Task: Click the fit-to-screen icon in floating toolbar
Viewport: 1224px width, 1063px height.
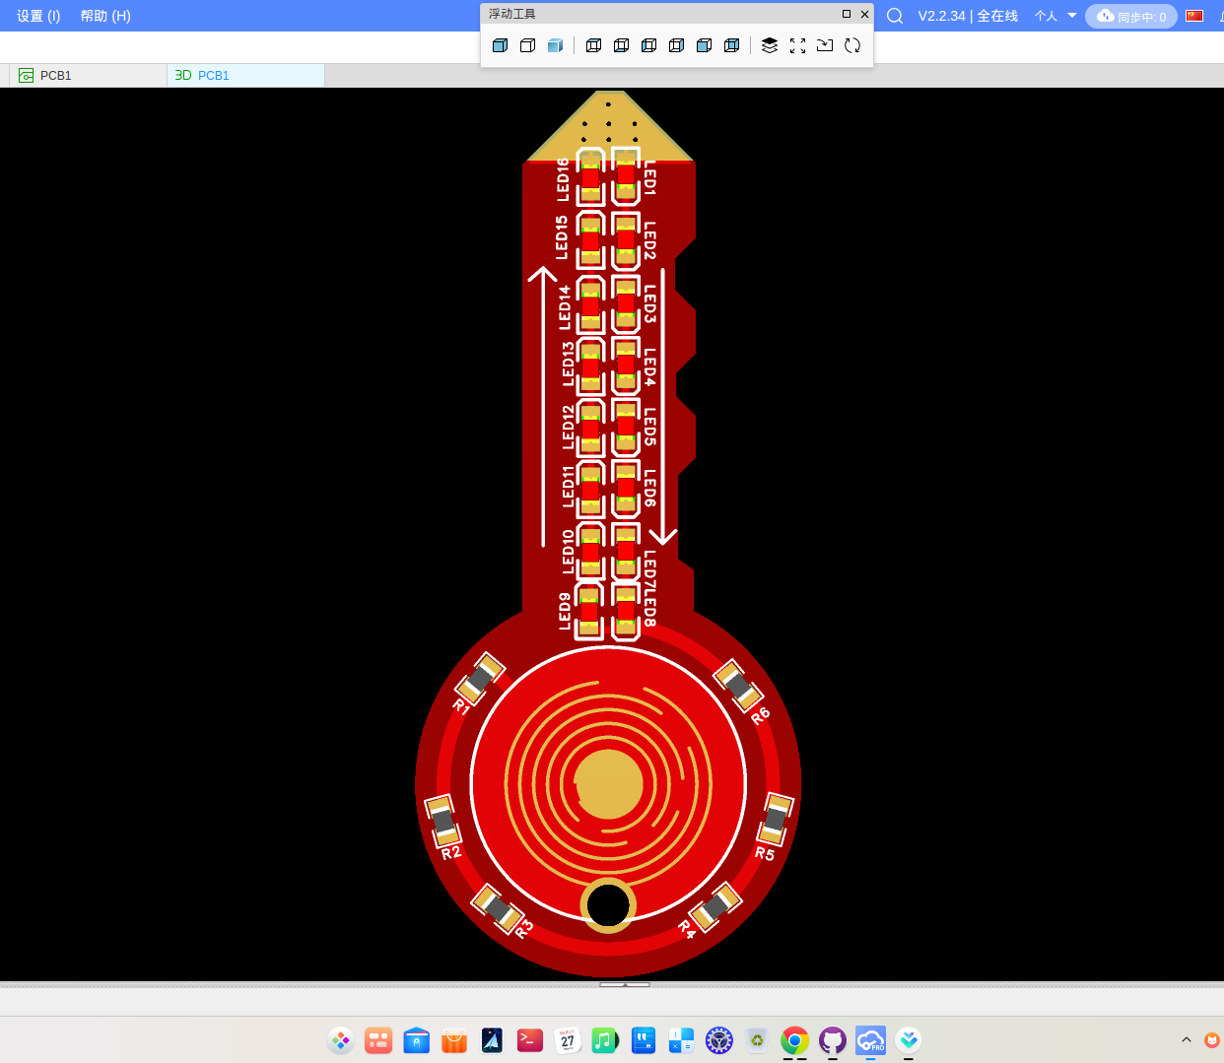Action: point(797,45)
